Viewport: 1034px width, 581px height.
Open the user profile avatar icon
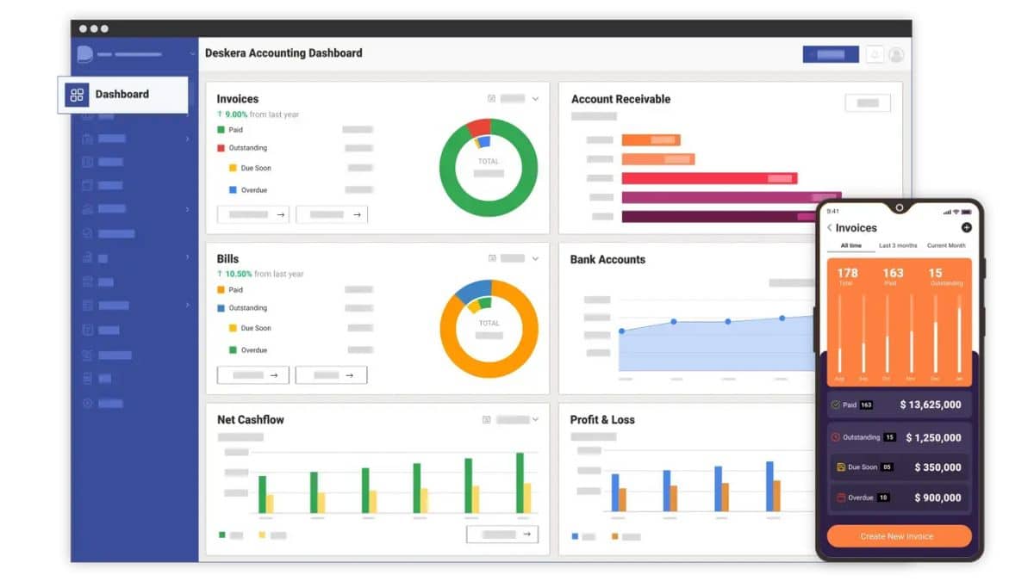(896, 54)
